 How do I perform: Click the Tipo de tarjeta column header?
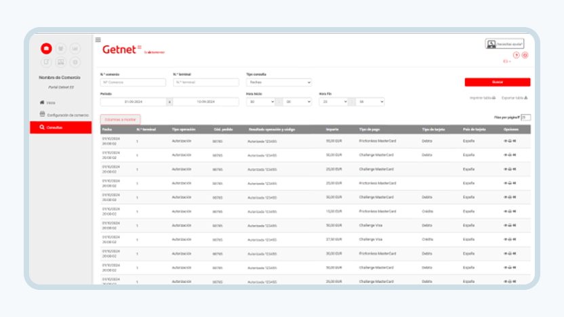point(433,129)
